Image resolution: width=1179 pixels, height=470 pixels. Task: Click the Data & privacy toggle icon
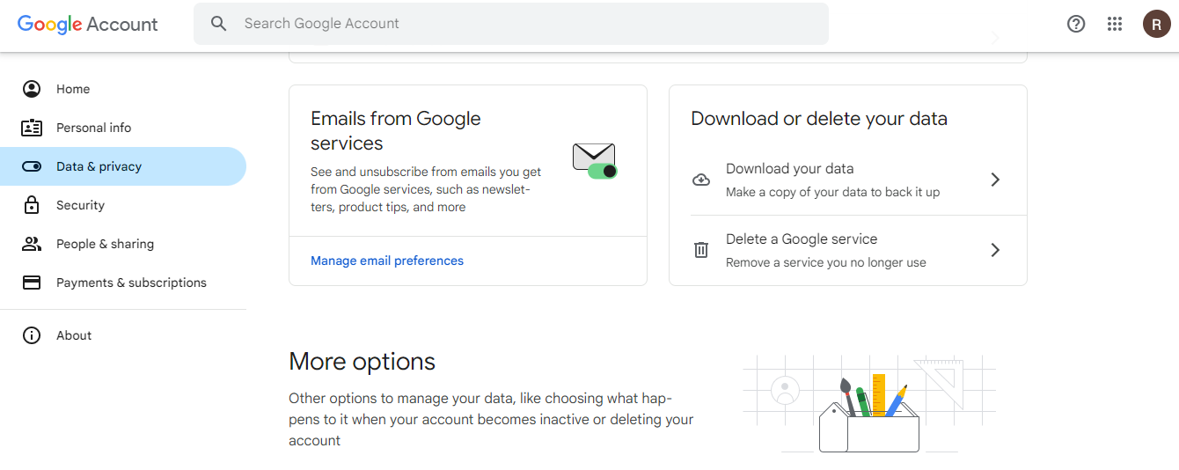(32, 166)
